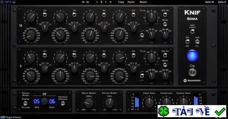
Task: Flip the main On power toggle switch
Action: pyautogui.click(x=192, y=72)
